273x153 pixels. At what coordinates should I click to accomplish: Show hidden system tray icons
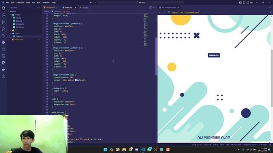(x=238, y=150)
